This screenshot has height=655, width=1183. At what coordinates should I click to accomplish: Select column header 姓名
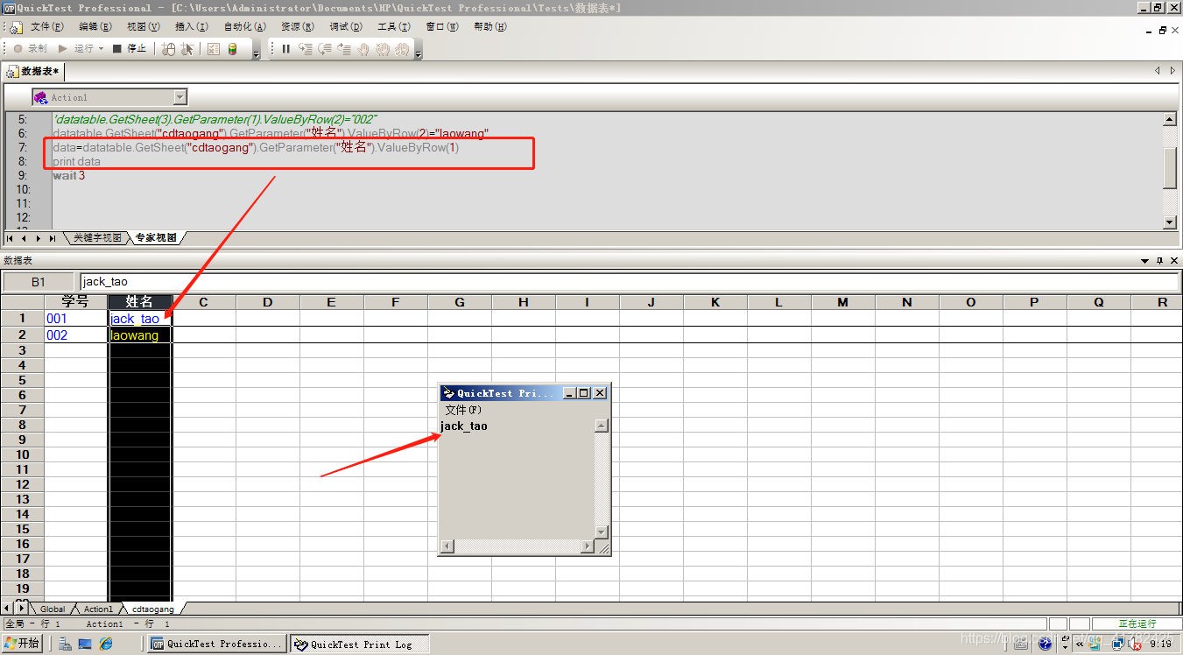pos(140,302)
